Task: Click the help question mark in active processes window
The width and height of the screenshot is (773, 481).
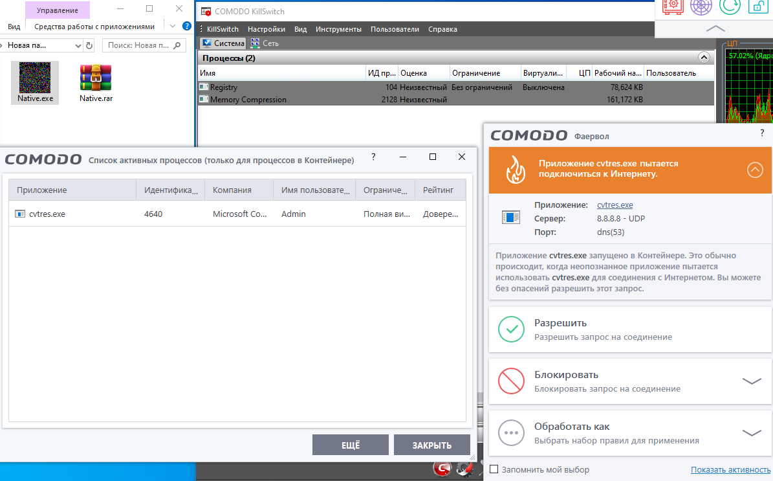Action: pos(373,157)
